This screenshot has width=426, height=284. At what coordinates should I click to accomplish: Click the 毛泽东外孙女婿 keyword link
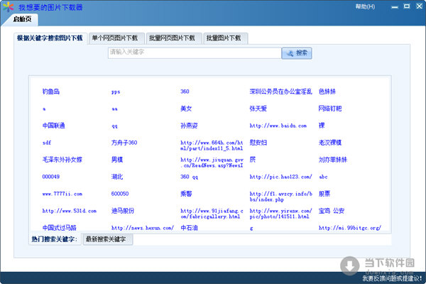tap(62, 160)
